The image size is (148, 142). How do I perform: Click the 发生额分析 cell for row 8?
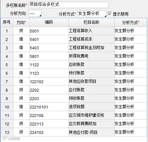(x=131, y=90)
